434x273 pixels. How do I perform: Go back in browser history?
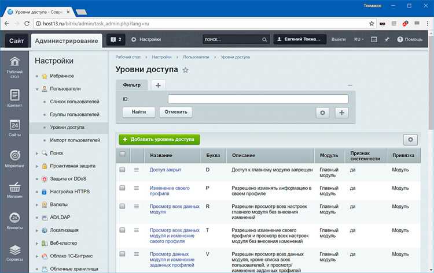point(7,24)
